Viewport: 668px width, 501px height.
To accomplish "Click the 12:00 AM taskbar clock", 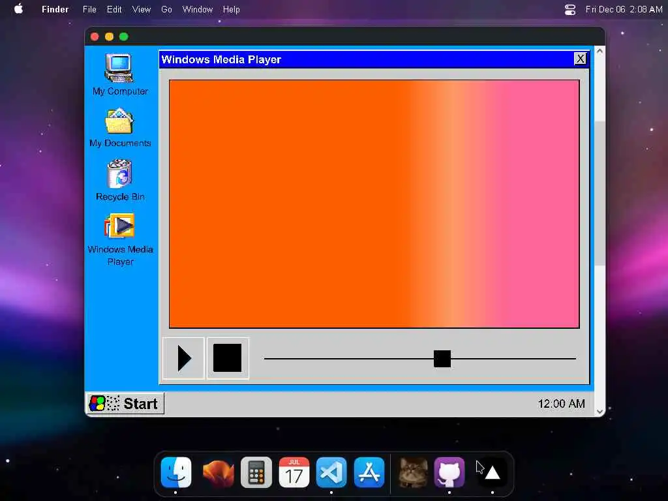I will point(561,403).
